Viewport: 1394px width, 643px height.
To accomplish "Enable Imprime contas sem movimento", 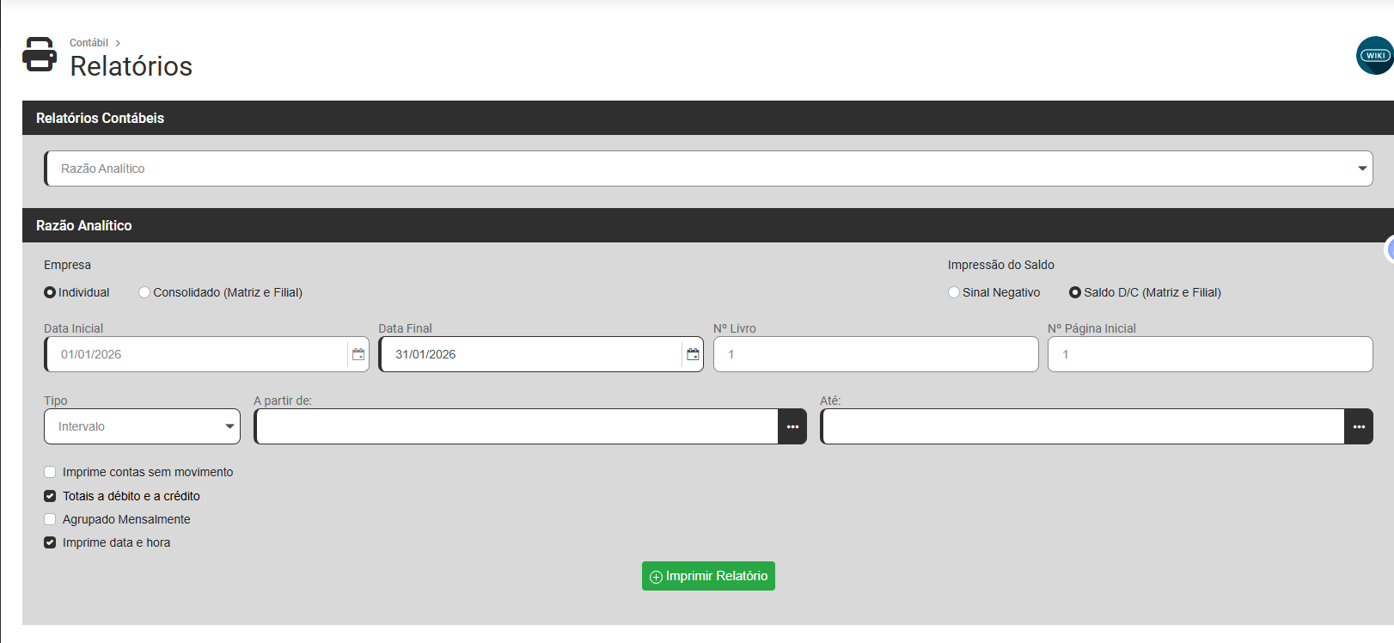I will (50, 472).
